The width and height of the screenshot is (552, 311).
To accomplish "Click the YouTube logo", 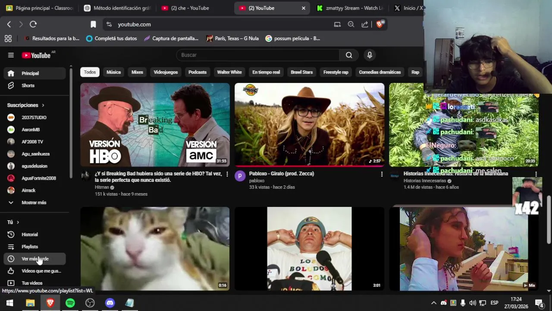I will point(37,55).
